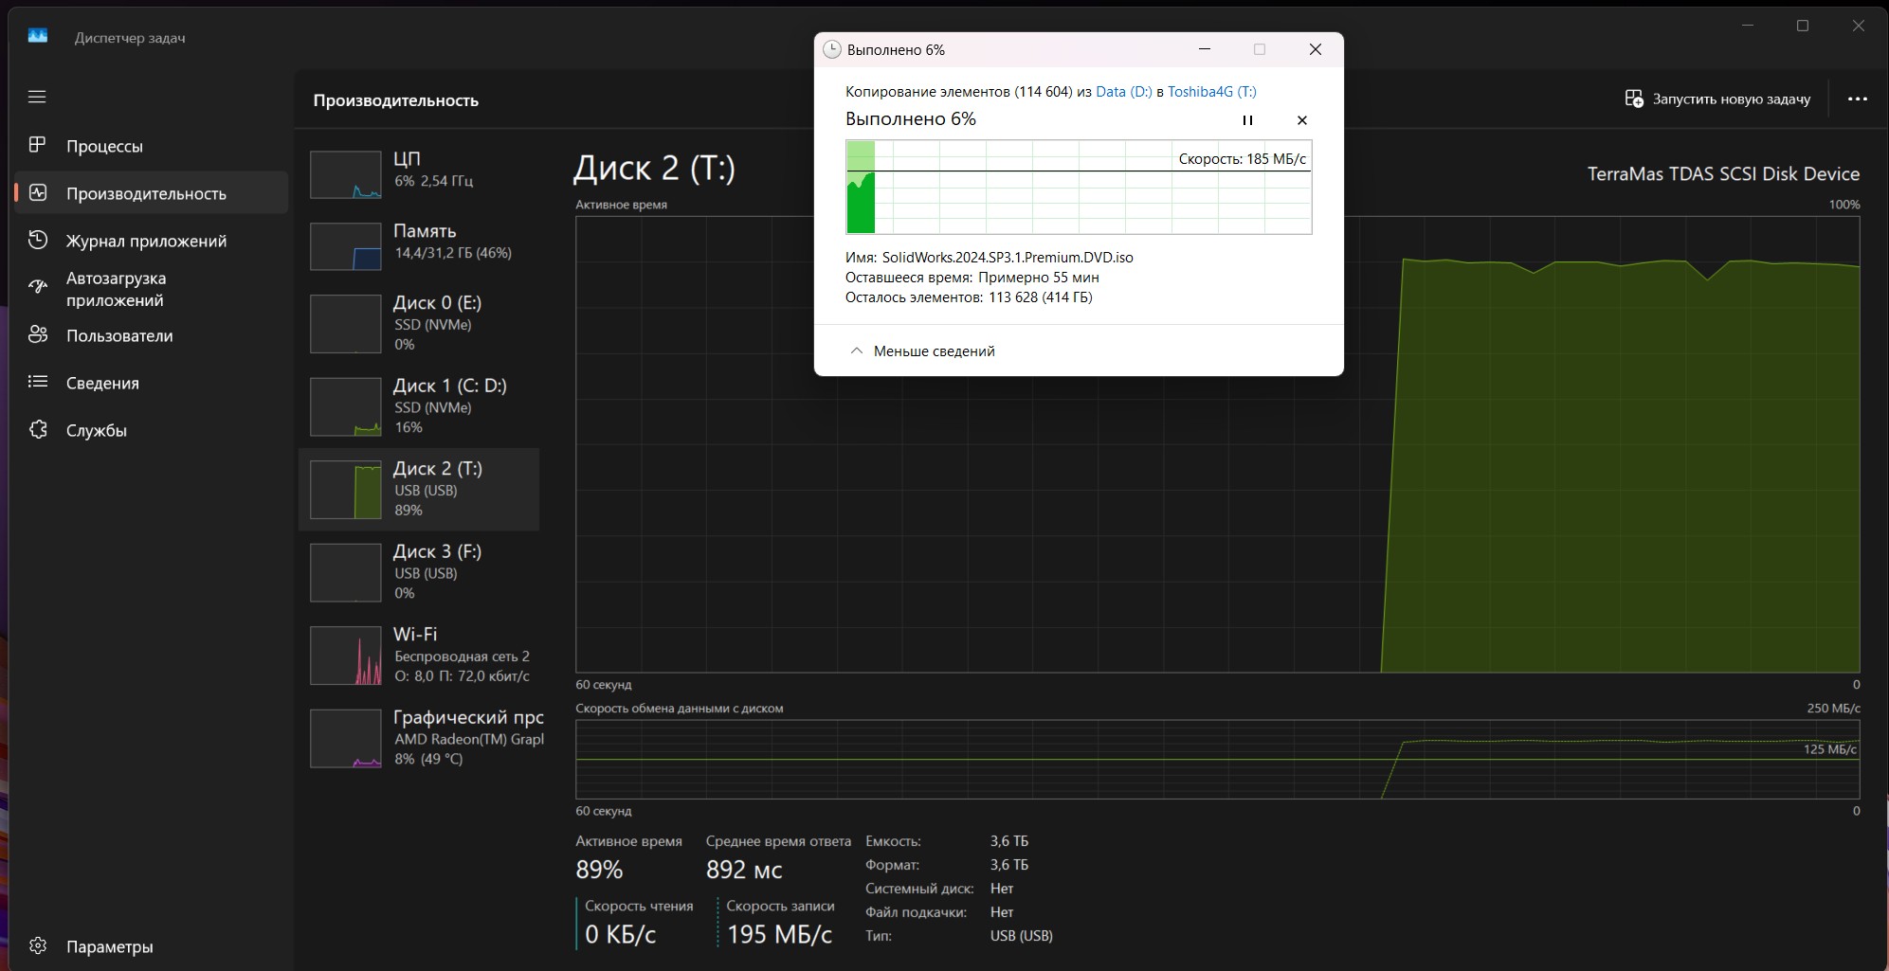Open the three-dot more options menu
The height and width of the screenshot is (971, 1889).
[x=1857, y=99]
